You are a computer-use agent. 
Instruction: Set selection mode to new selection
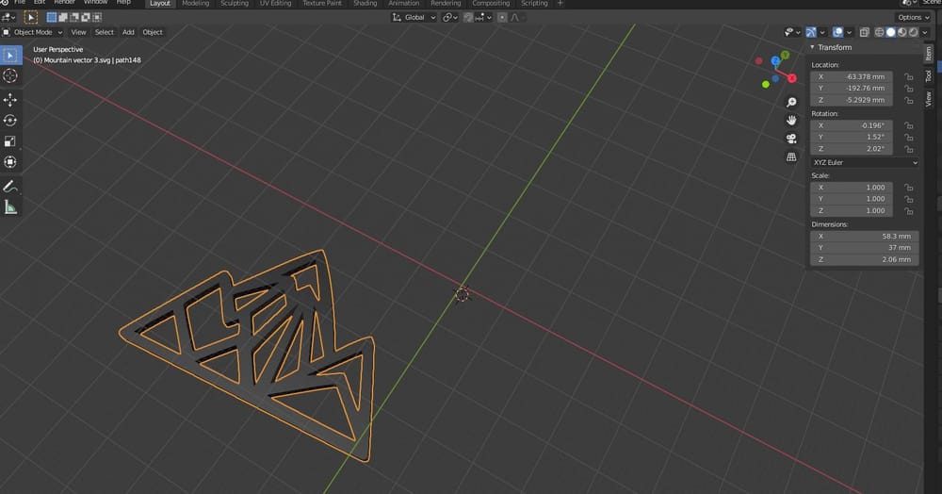click(x=52, y=17)
